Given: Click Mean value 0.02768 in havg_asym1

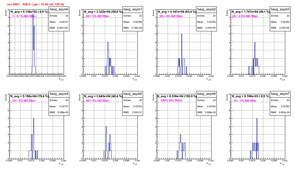Looking at the screenshot, I should coord(137,22).
